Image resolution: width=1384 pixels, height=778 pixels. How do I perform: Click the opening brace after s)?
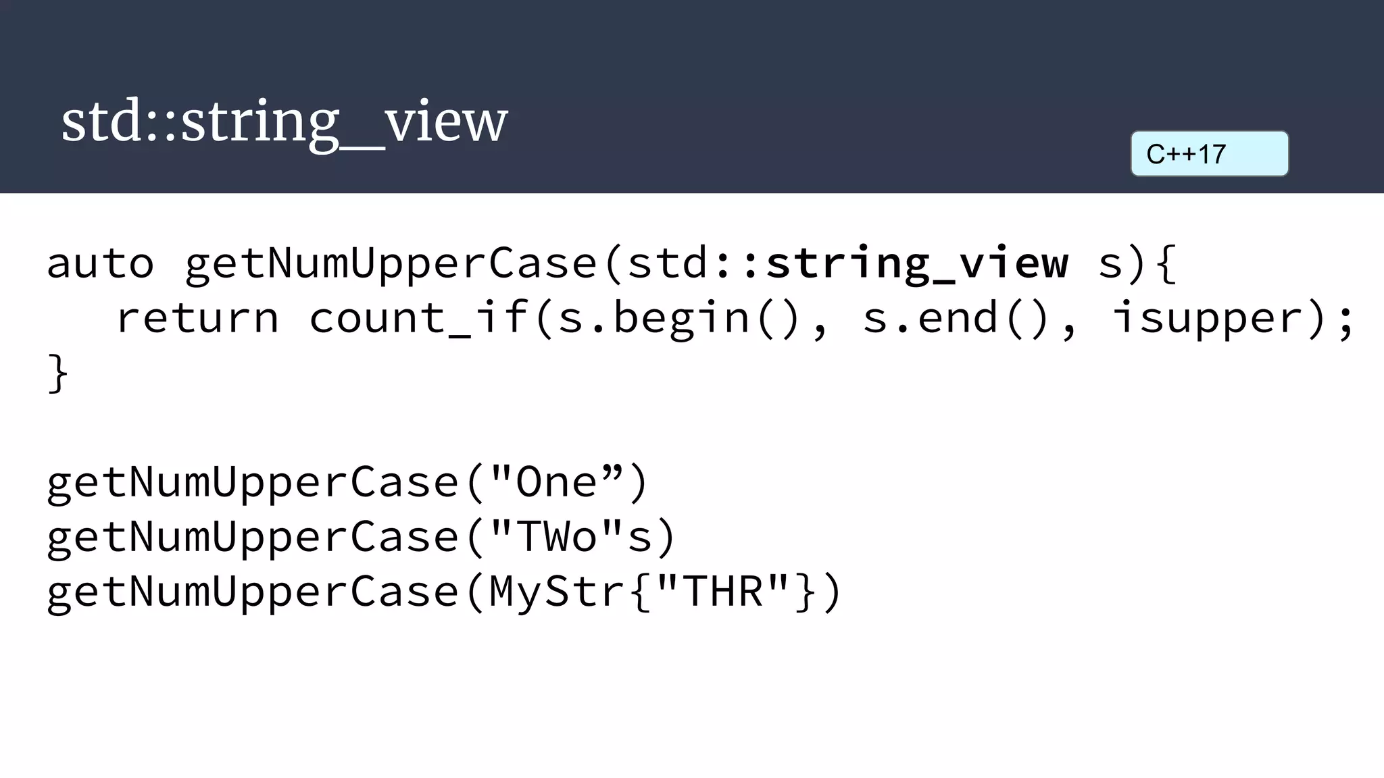click(x=1166, y=263)
